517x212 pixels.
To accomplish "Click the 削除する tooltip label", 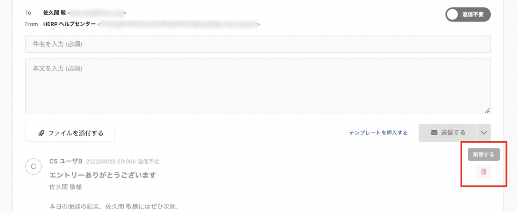I will (484, 154).
